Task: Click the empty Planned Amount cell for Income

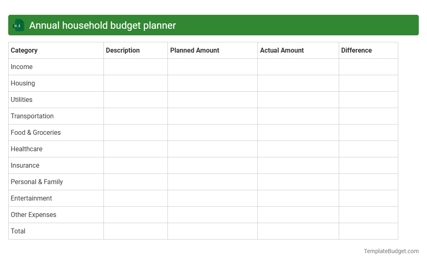Action: point(212,67)
